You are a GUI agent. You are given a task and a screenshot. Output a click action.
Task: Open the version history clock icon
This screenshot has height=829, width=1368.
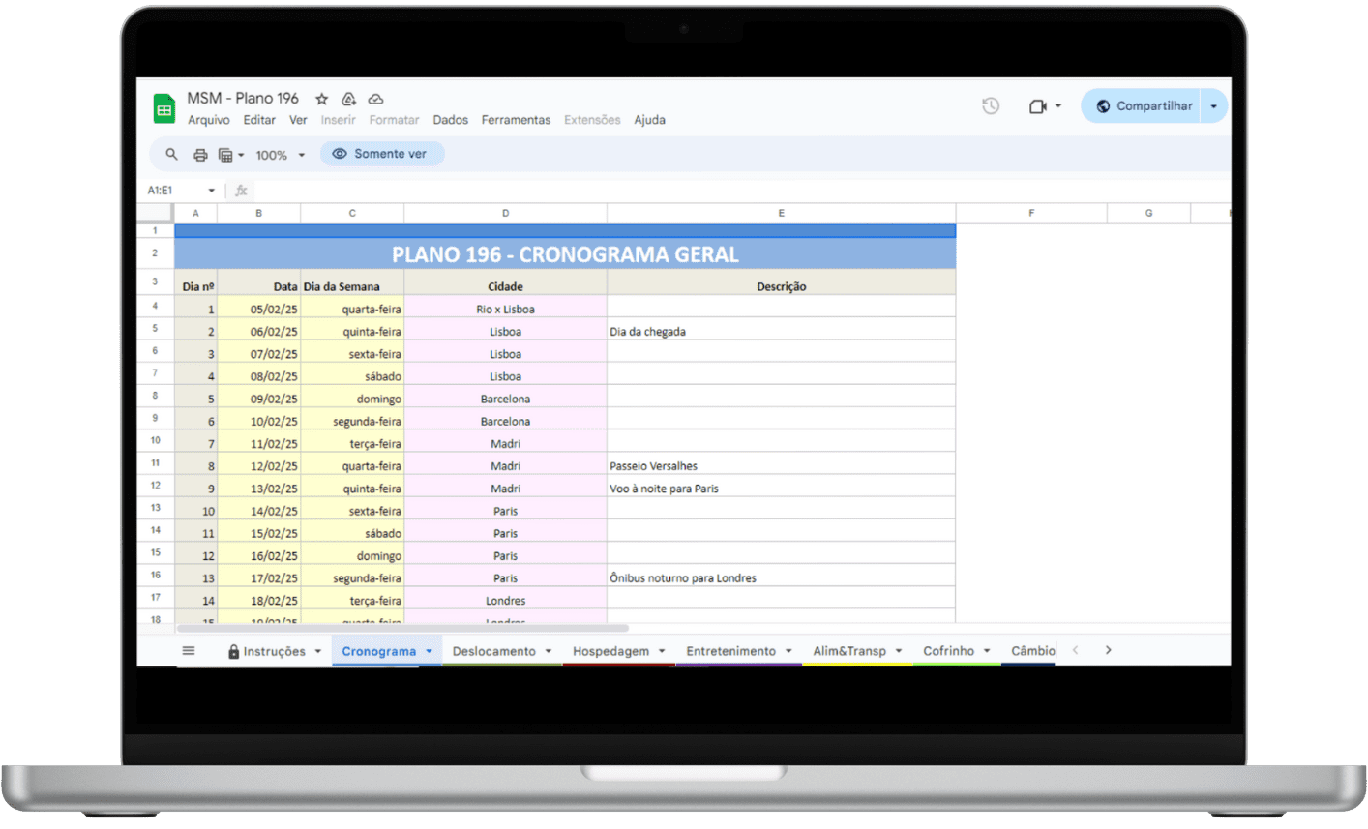[x=991, y=106]
